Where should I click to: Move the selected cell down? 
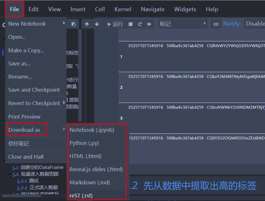tap(96, 24)
